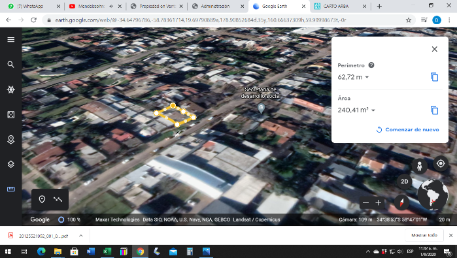Select the Measure ruler tool

pos(10,189)
